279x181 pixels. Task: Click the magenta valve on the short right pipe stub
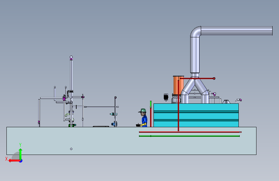click(x=83, y=97)
